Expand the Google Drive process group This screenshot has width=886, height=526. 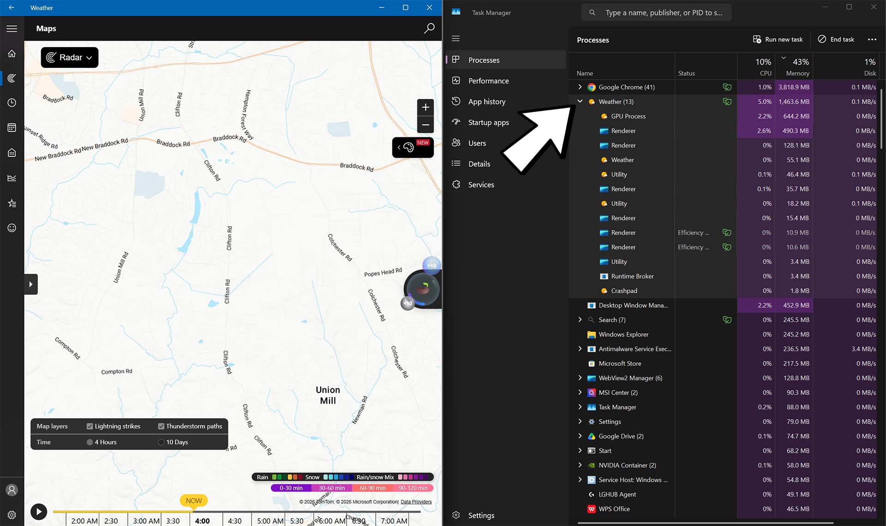coord(580,436)
